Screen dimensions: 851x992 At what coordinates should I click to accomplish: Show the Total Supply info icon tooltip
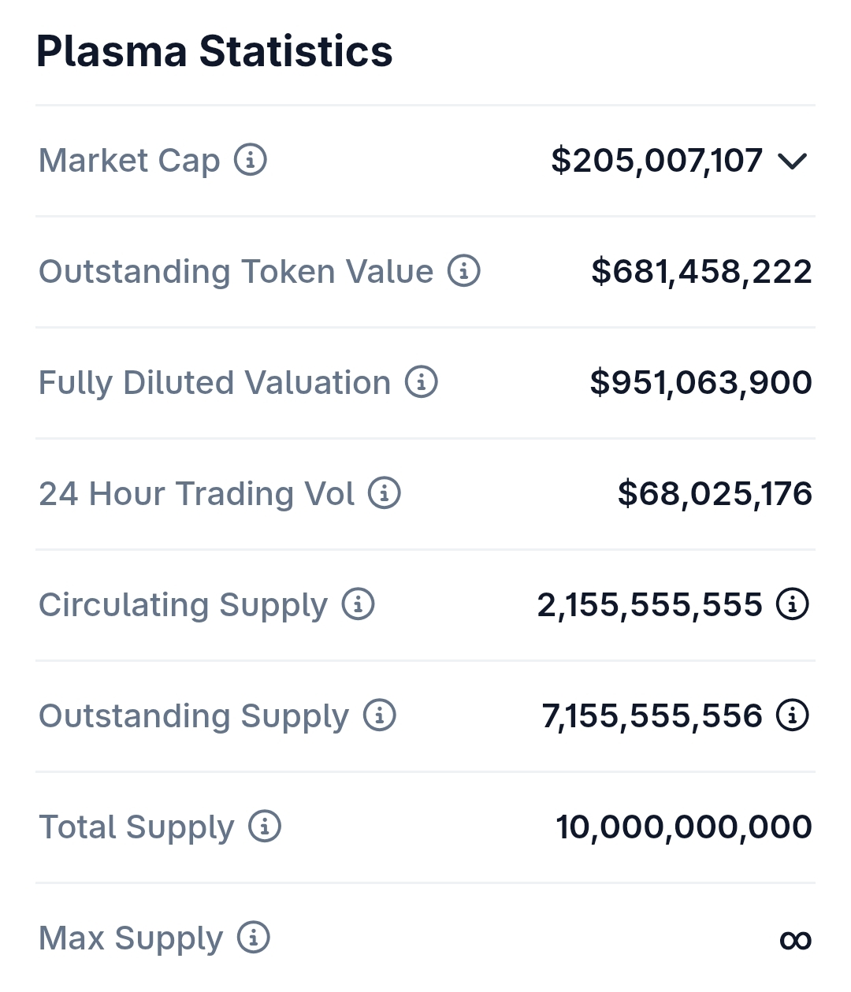pyautogui.click(x=265, y=827)
